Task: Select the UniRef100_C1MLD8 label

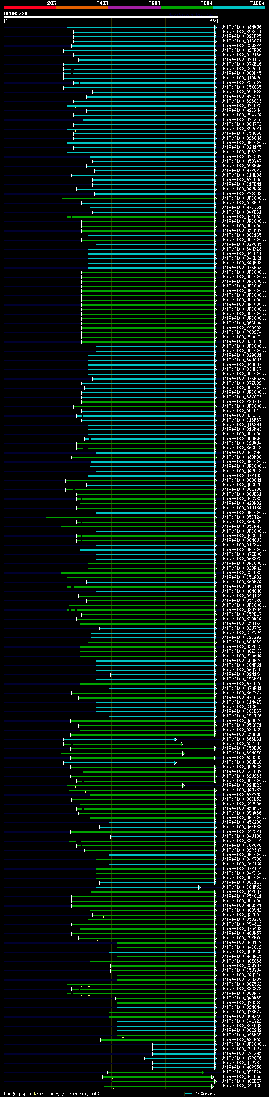Action: tap(241, 175)
